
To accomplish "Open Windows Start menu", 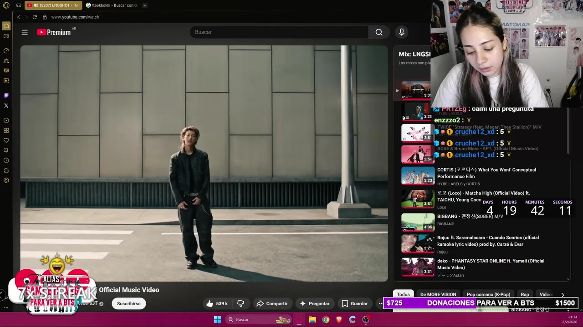I will 217,319.
